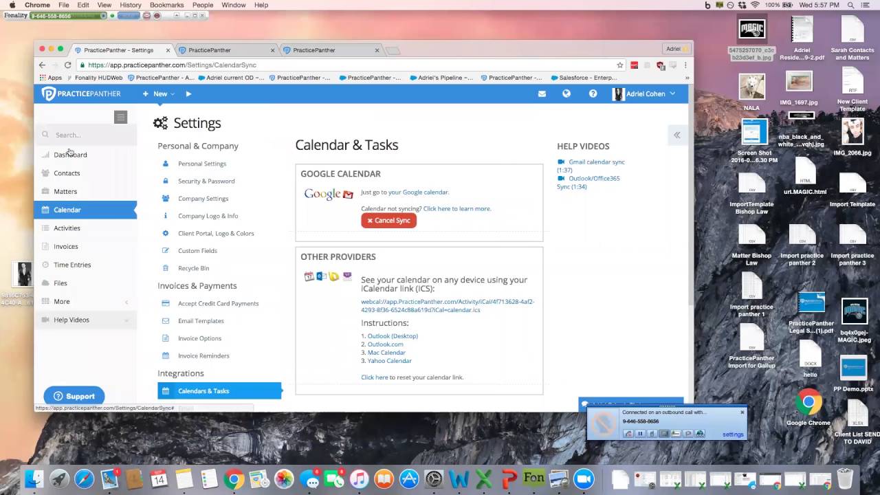Open the Chrome three-dot menu
880x495 pixels.
point(685,65)
